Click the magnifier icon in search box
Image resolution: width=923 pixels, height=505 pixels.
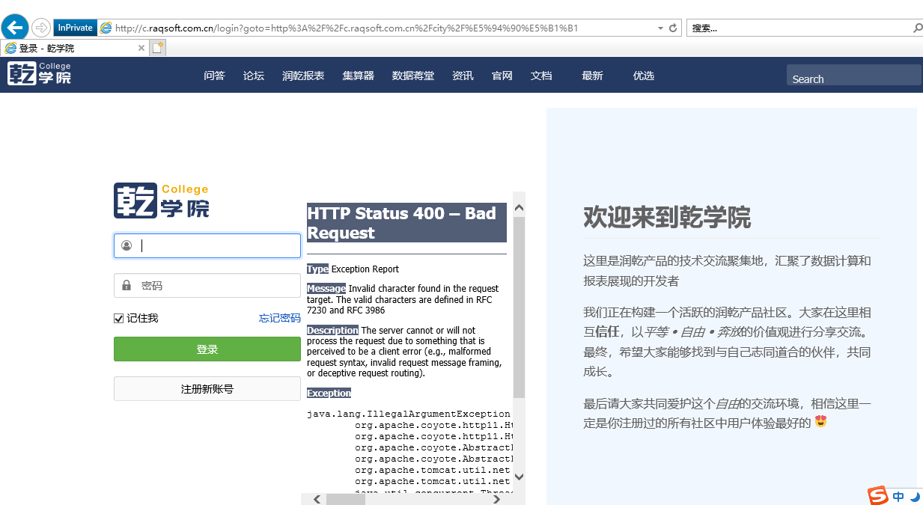(x=918, y=28)
